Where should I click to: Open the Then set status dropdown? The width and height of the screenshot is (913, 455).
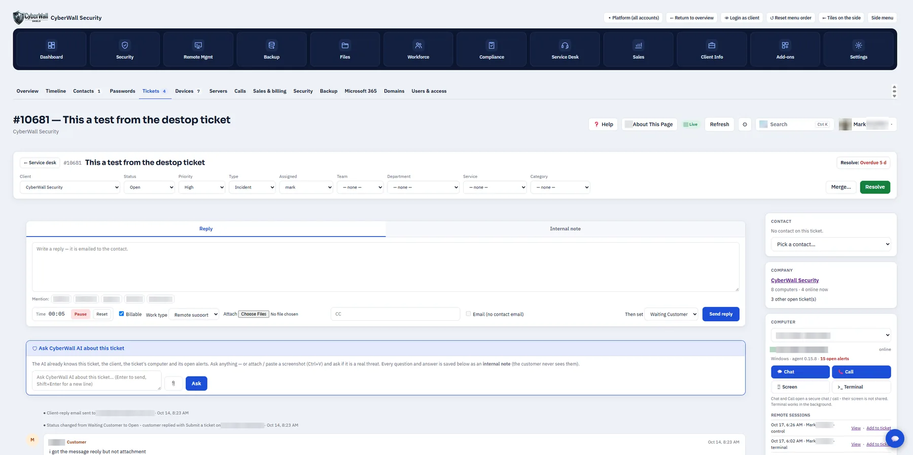pyautogui.click(x=671, y=314)
